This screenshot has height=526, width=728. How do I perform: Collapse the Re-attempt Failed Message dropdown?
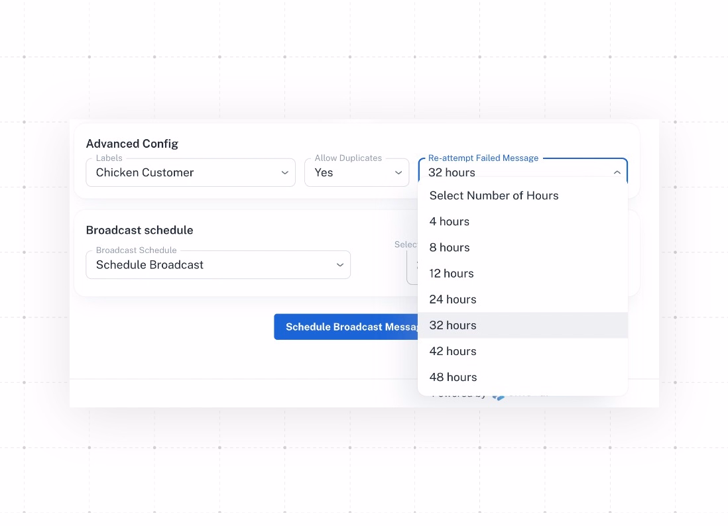pos(522,172)
